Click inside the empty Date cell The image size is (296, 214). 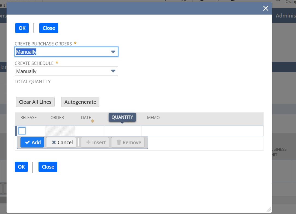tap(89, 131)
